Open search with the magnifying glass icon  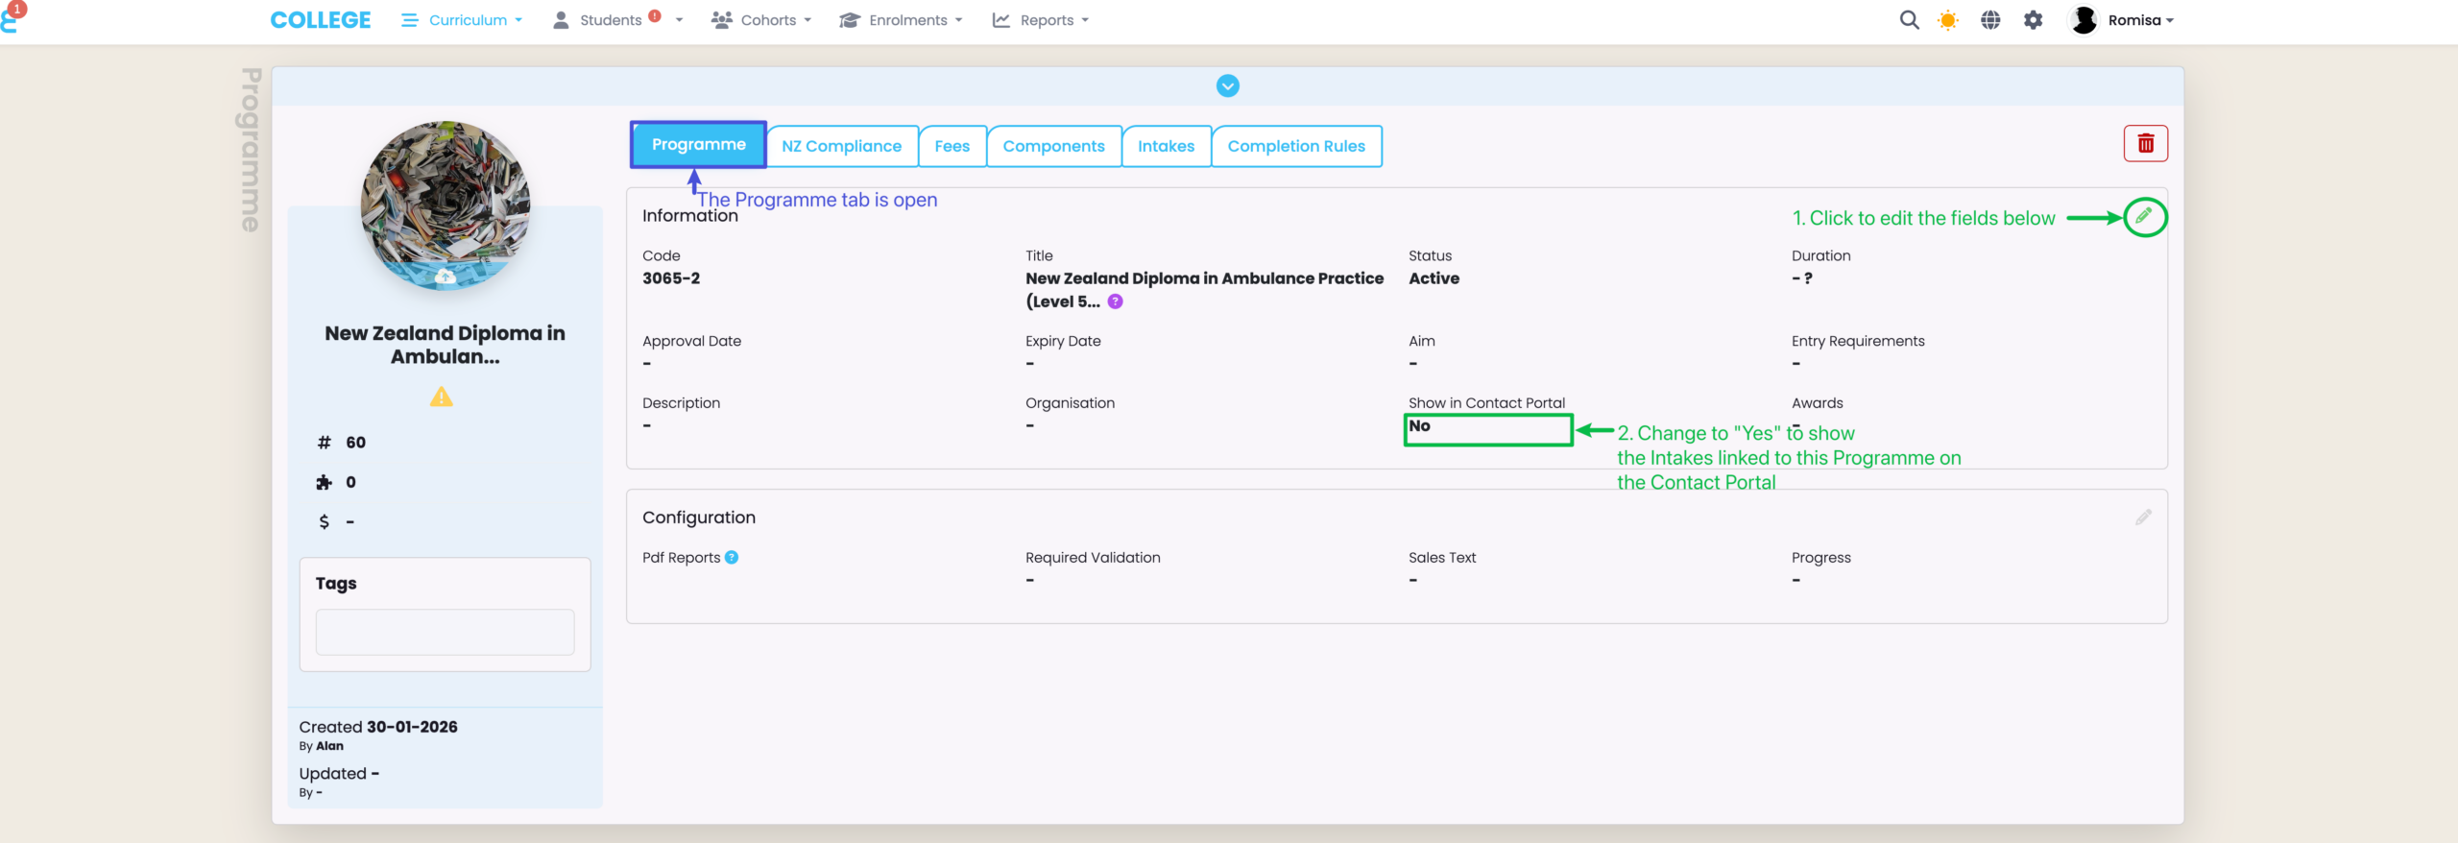coord(1909,20)
